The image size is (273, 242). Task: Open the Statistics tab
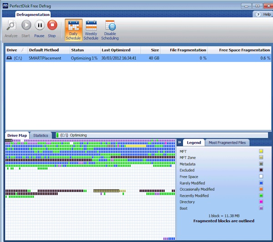[40, 135]
